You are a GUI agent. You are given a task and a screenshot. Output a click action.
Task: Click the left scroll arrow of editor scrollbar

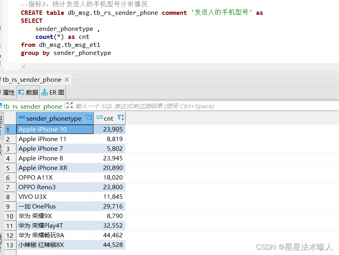24,67
